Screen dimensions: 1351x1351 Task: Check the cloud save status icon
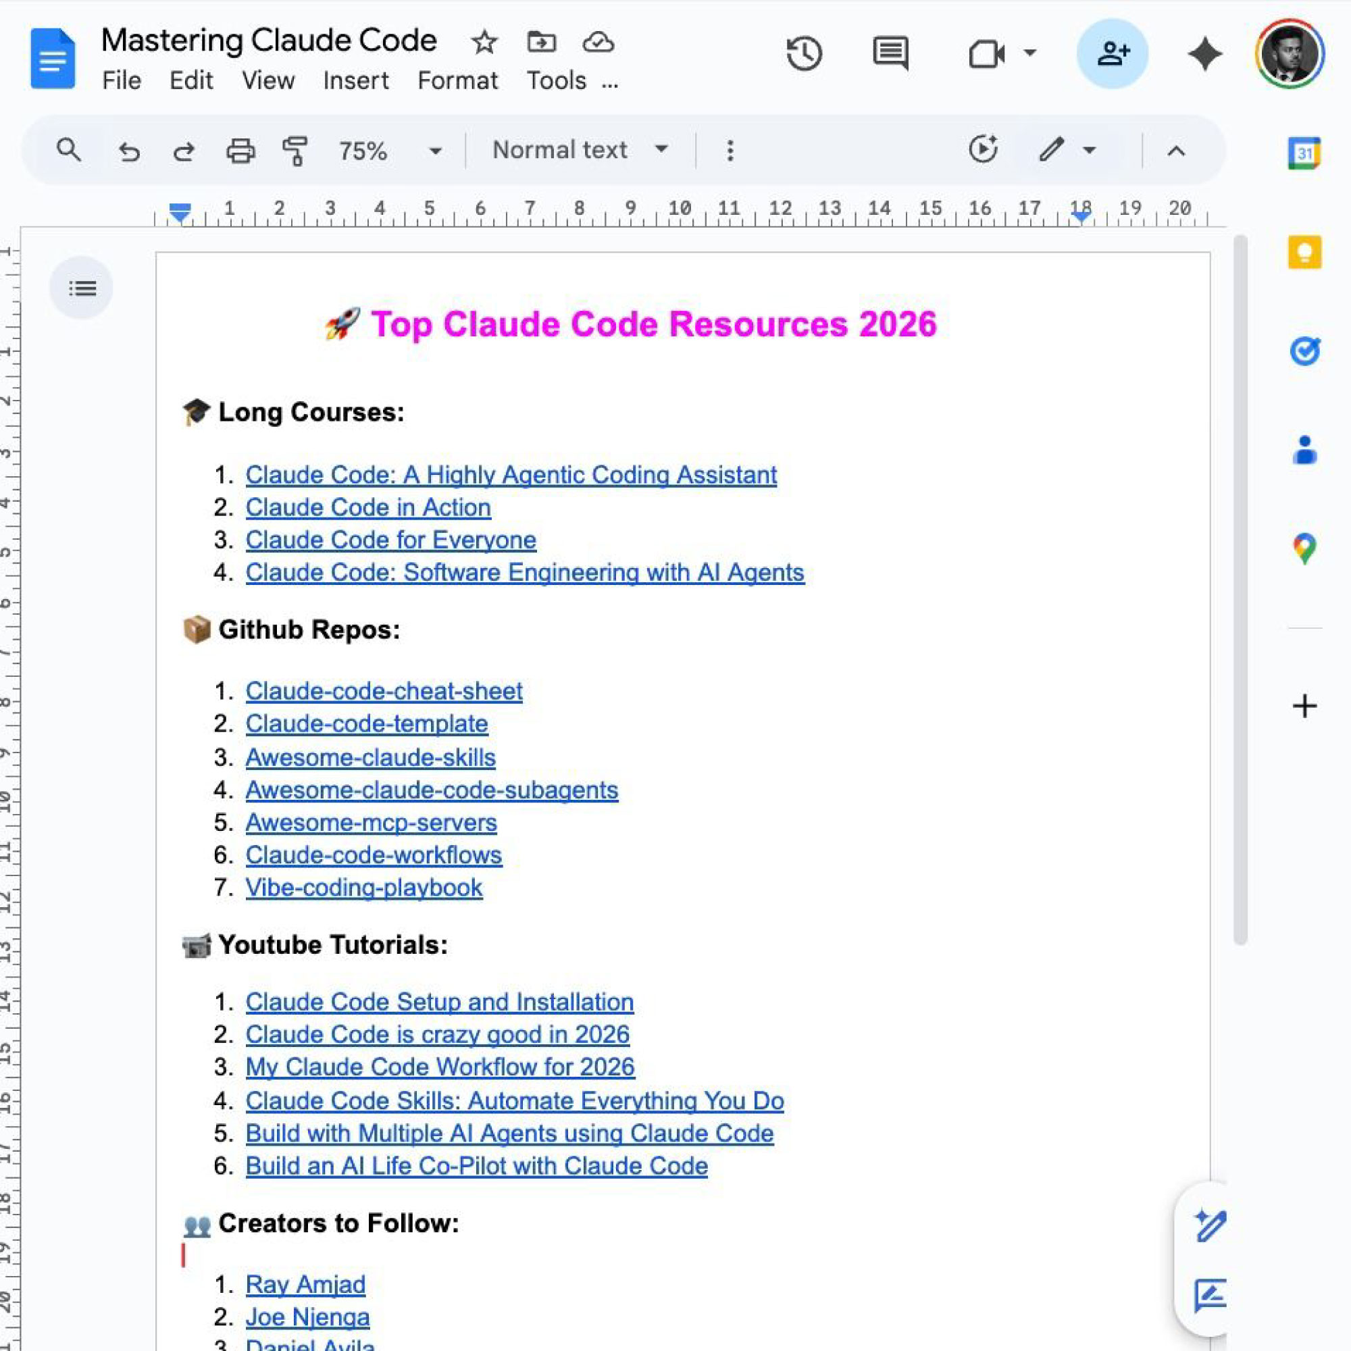point(598,43)
